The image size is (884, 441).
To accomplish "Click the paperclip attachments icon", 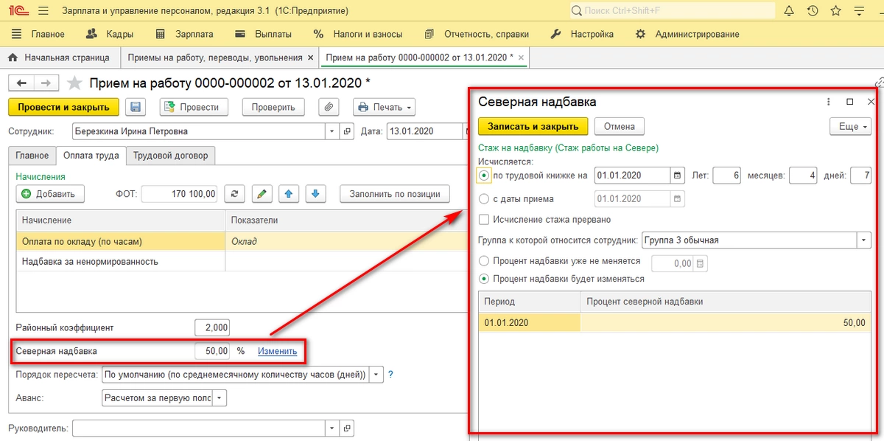I will click(x=329, y=107).
